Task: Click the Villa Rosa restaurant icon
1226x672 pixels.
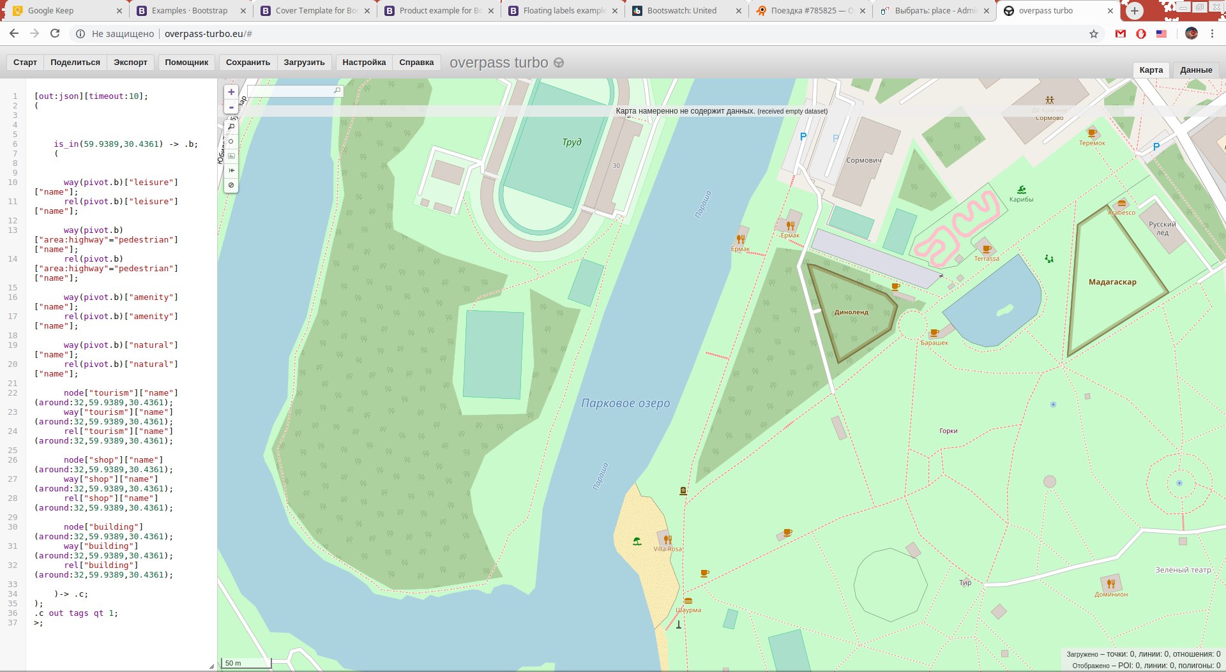Action: click(667, 540)
